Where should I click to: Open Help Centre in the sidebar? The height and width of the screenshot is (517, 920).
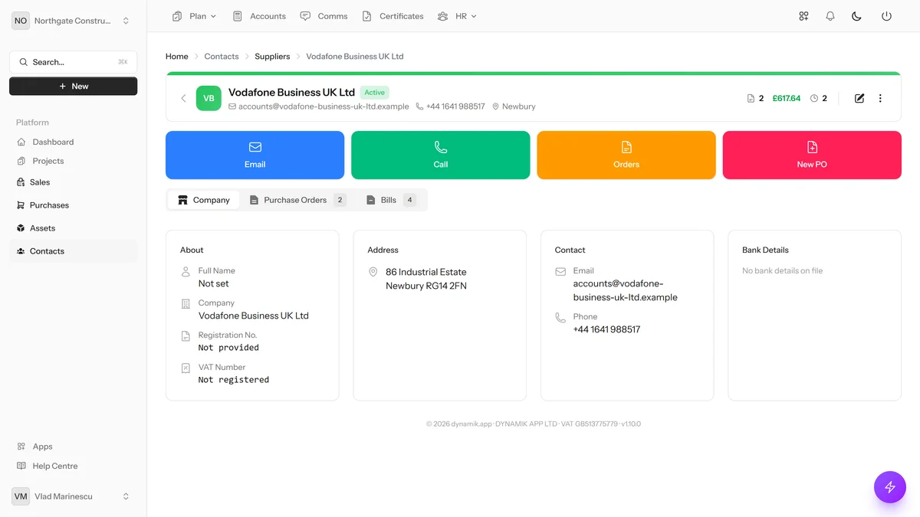pos(74,466)
